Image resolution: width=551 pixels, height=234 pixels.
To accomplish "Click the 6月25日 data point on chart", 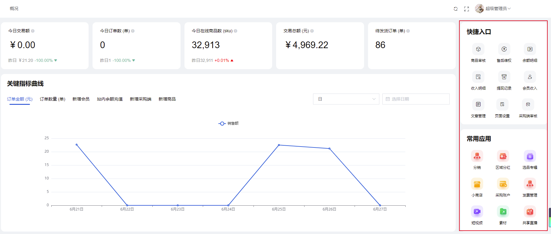I will click(x=279, y=145).
